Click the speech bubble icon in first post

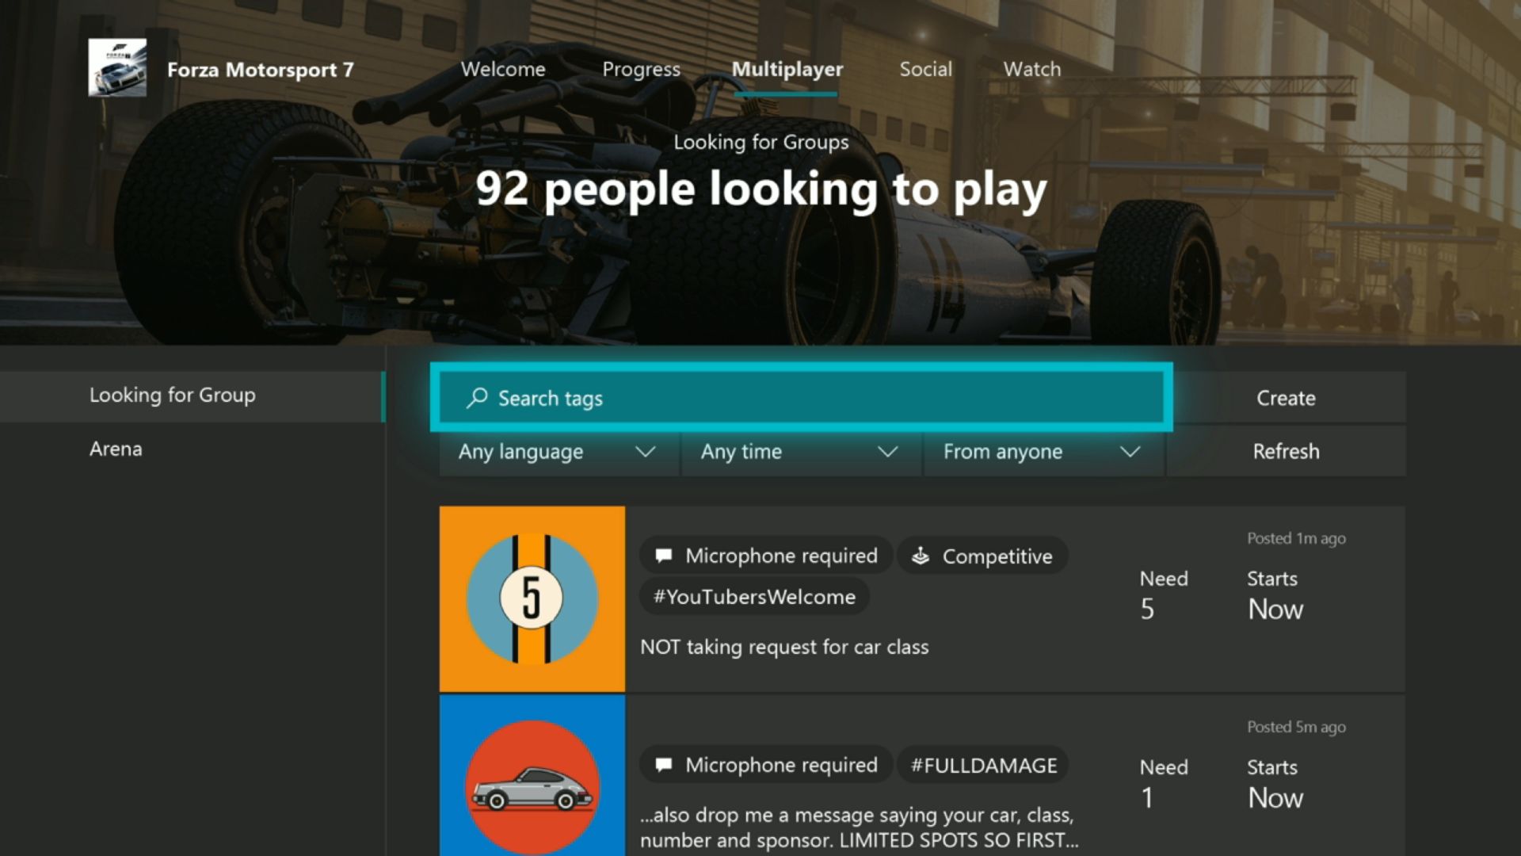click(x=664, y=556)
